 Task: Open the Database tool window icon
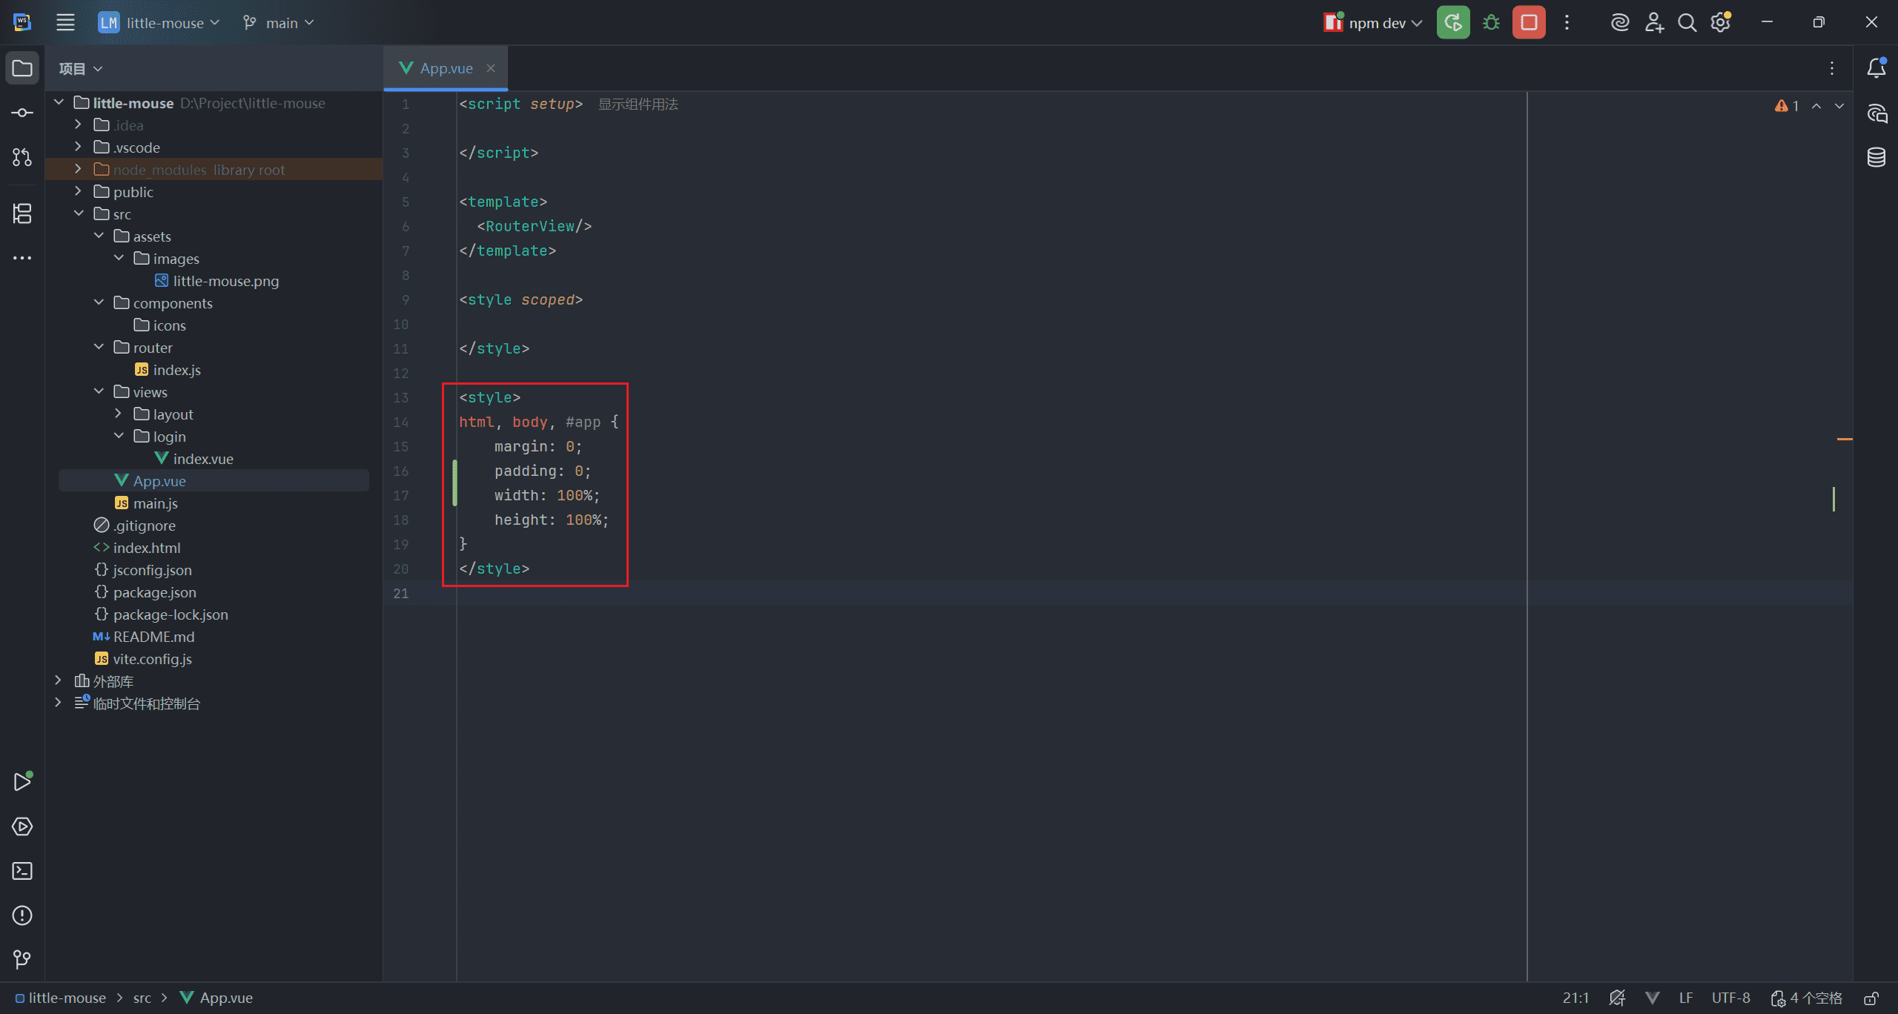point(1876,157)
